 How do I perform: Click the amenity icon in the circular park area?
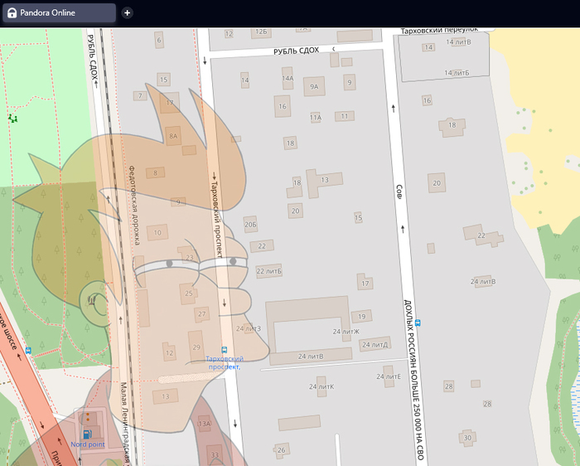[x=92, y=299]
